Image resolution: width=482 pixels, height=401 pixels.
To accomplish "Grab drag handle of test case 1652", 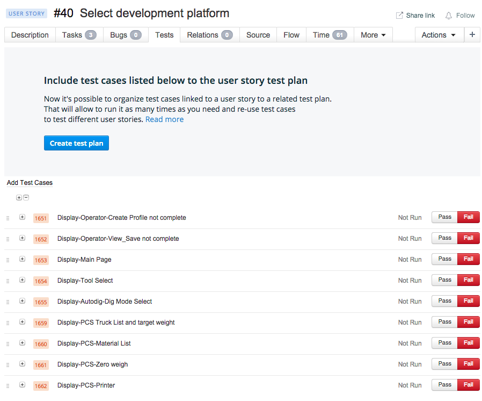I will click(x=8, y=239).
